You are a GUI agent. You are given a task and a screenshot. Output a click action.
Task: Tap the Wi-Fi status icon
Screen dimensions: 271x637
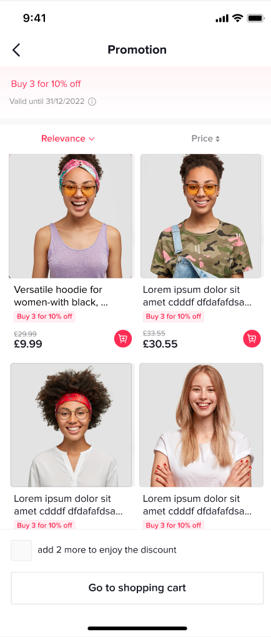[238, 18]
